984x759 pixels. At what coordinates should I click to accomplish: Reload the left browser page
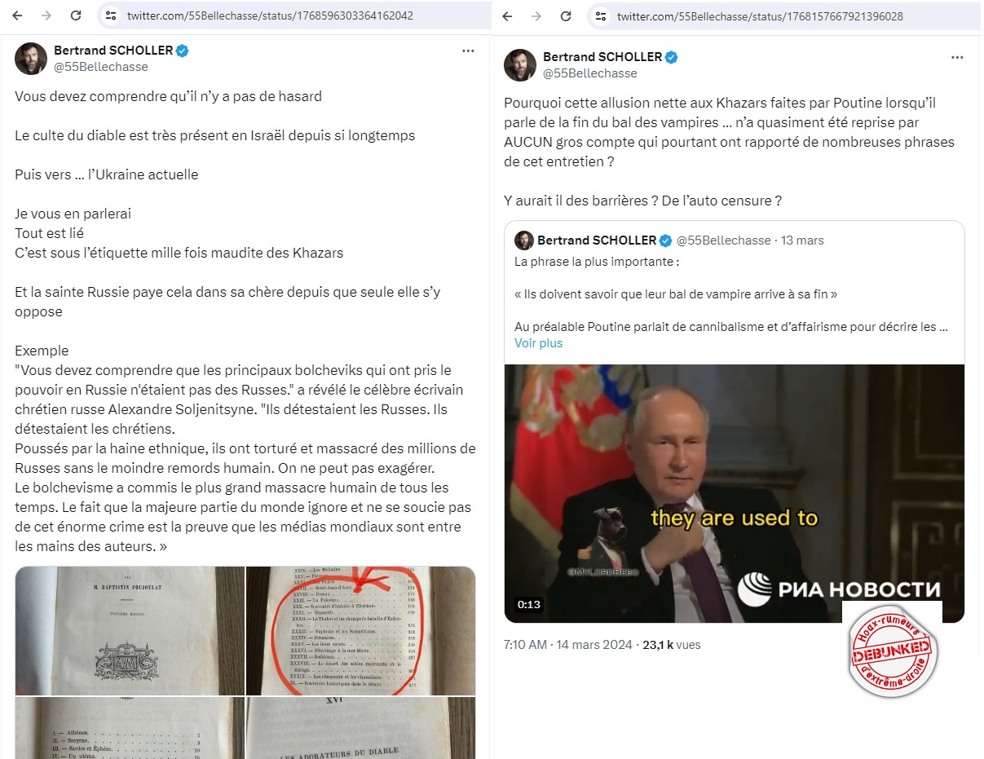[75, 15]
